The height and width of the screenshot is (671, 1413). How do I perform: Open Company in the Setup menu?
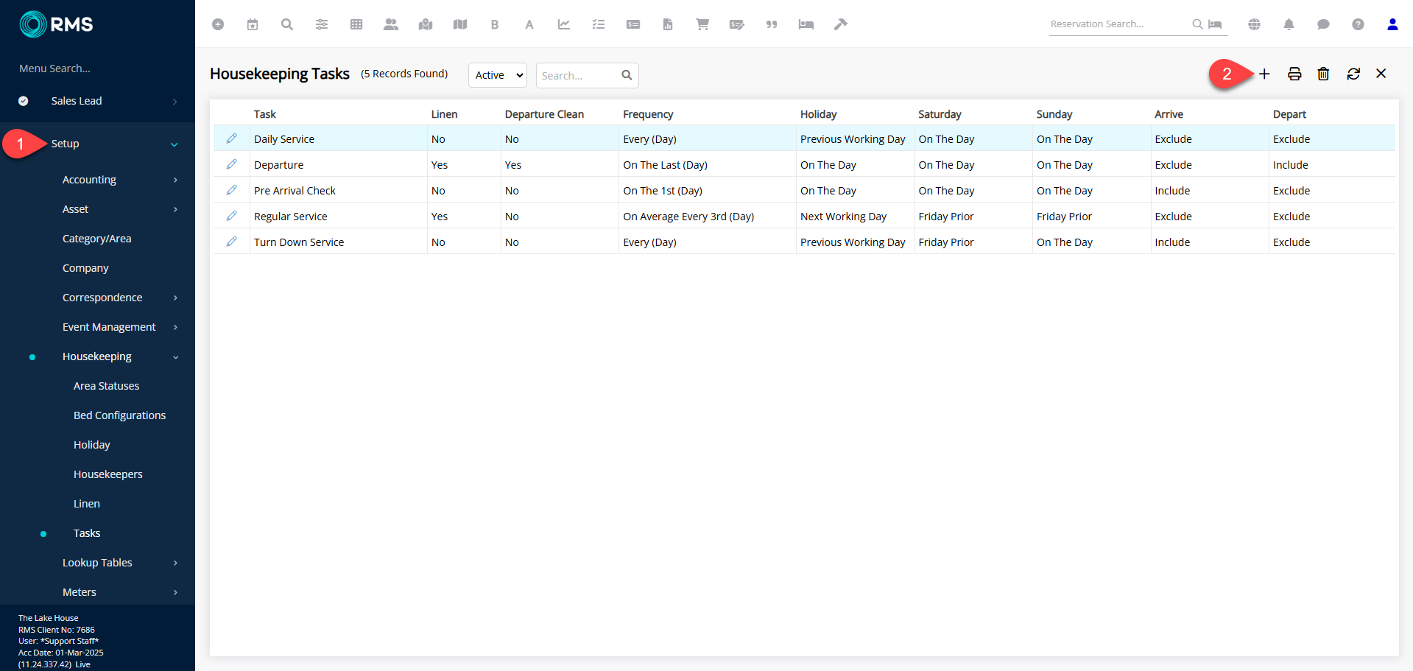[x=85, y=268]
